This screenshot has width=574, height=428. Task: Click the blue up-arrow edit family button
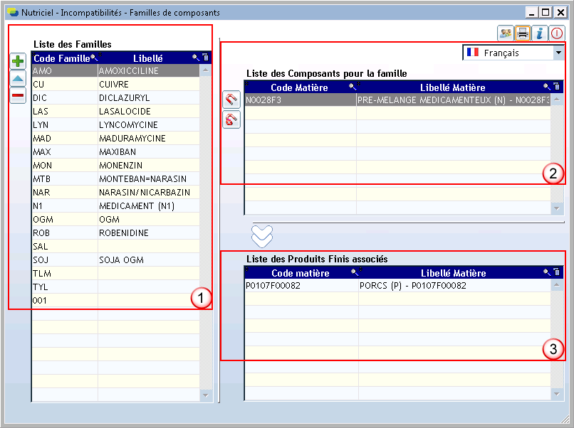(18, 79)
